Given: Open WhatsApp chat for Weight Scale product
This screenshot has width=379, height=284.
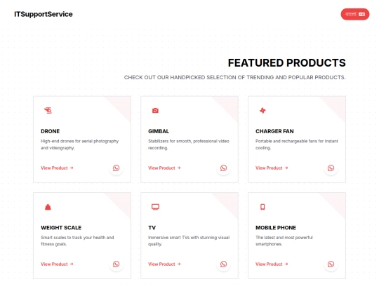Looking at the screenshot, I should [117, 264].
